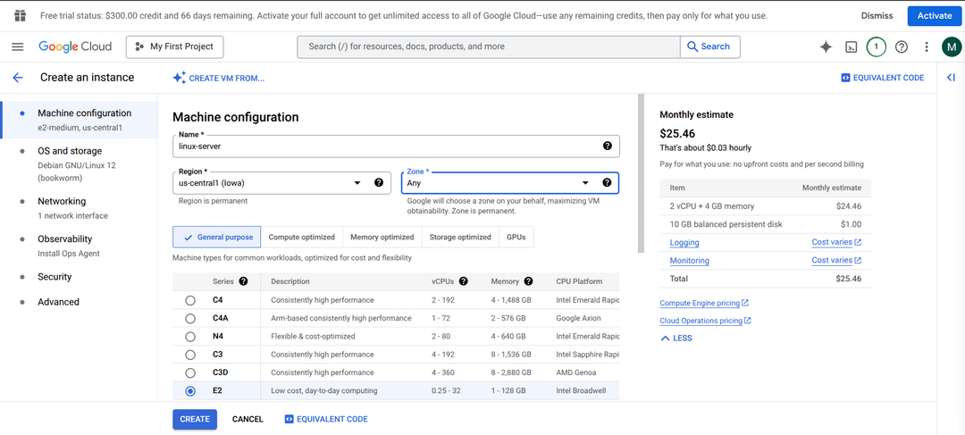
Task: Open the three-dot settings menu in header
Action: [x=927, y=46]
